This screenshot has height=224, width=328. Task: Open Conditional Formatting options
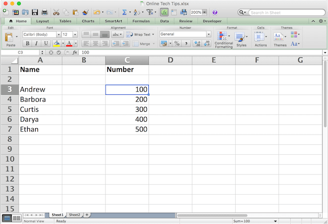(223, 40)
